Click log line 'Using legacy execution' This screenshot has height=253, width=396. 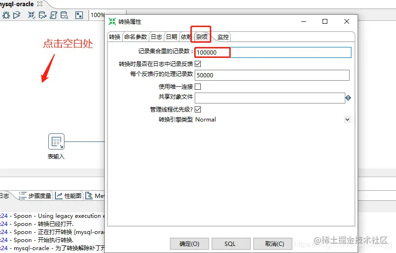pyautogui.click(x=52, y=216)
